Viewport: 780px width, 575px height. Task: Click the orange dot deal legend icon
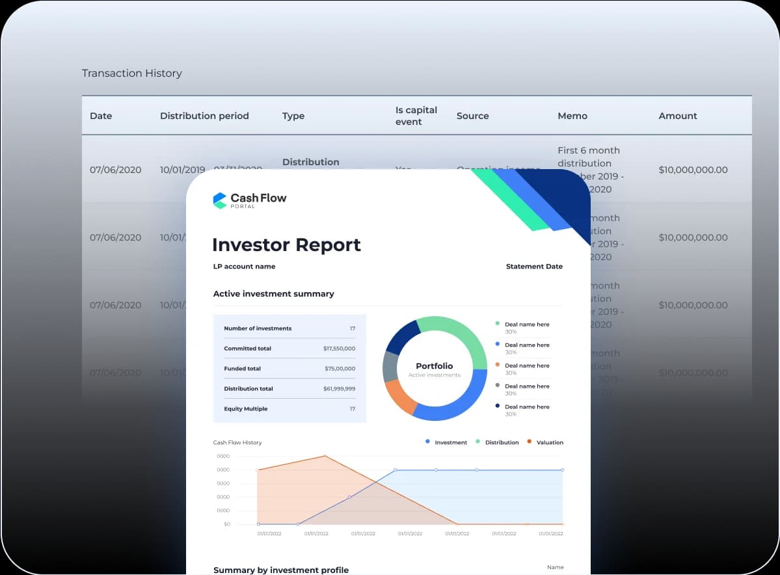tap(498, 365)
